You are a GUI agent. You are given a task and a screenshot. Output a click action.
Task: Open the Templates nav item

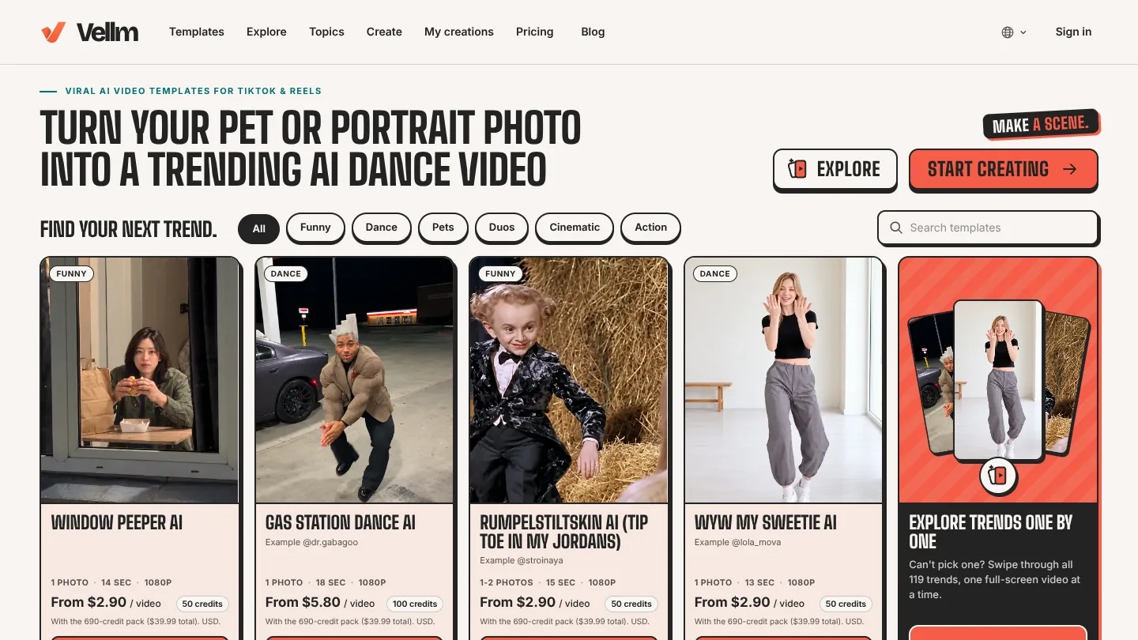(x=197, y=32)
